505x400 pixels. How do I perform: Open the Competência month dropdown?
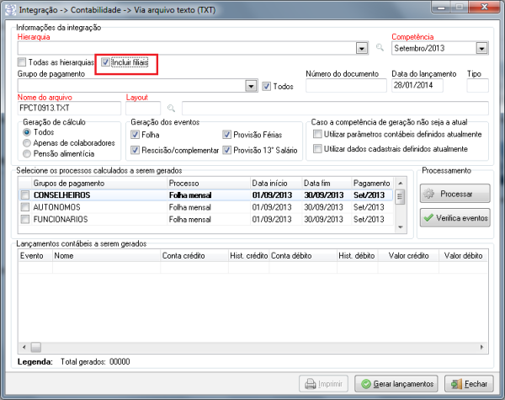tap(481, 49)
